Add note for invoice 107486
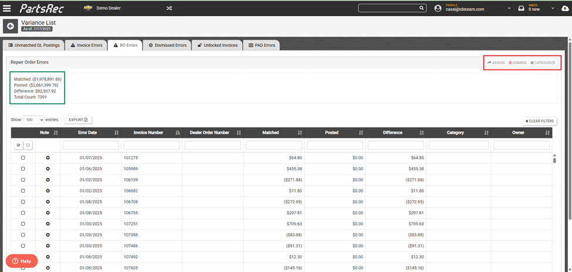 [x=48, y=246]
